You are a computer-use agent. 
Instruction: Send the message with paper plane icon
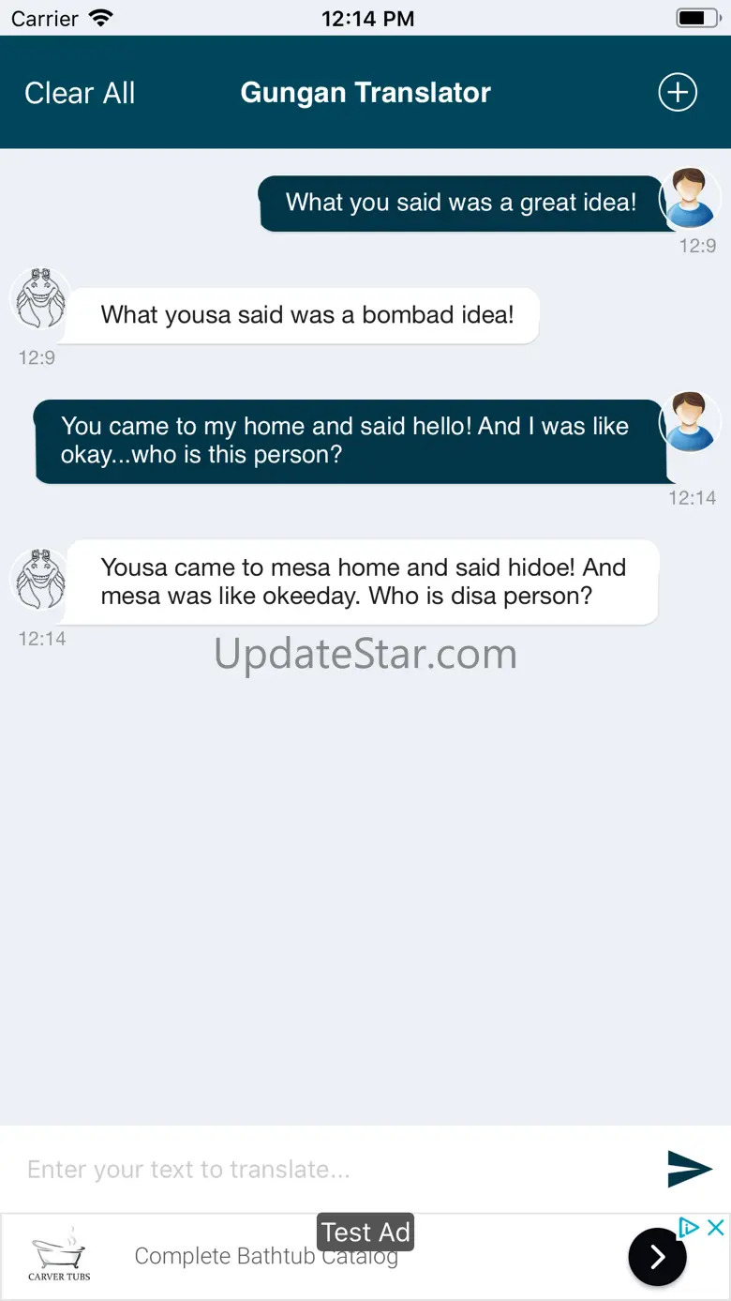tap(690, 1168)
